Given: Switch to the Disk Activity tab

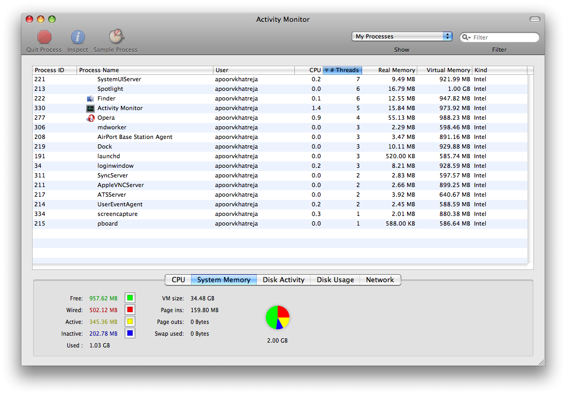Looking at the screenshot, I should click(x=284, y=280).
